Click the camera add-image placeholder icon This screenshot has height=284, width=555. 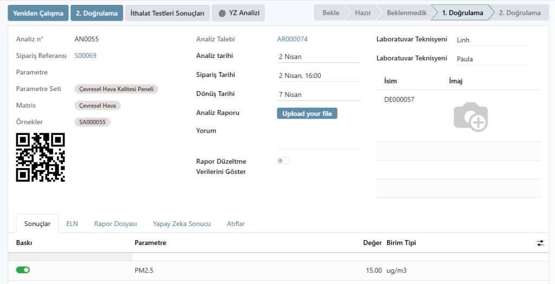point(470,117)
